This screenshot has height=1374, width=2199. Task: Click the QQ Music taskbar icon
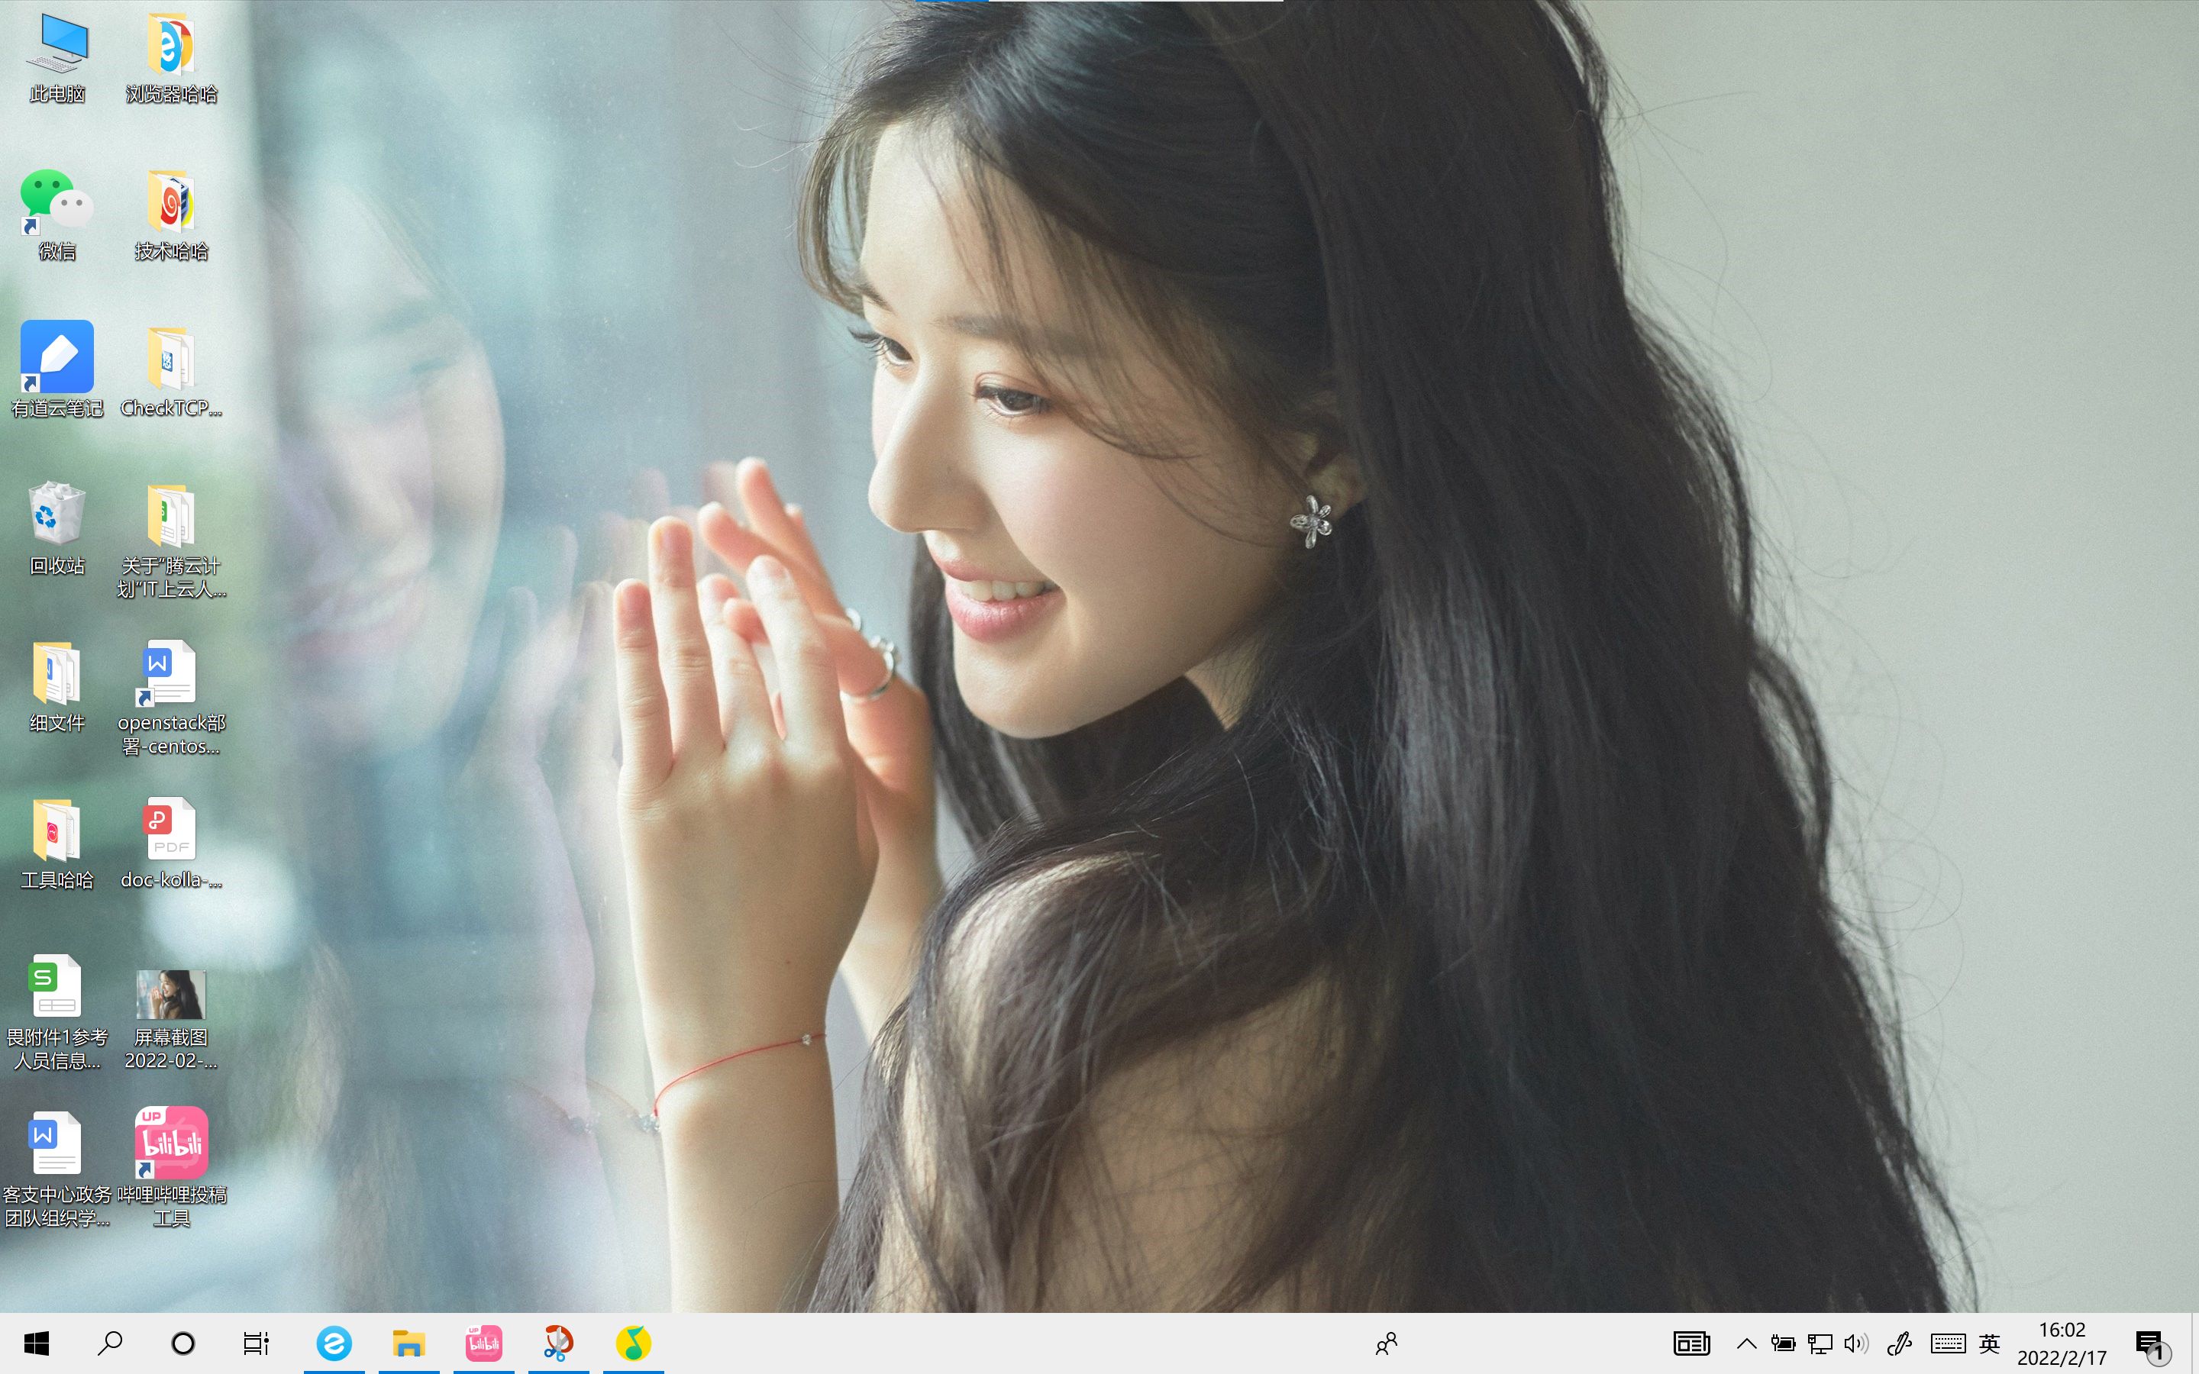(x=633, y=1343)
